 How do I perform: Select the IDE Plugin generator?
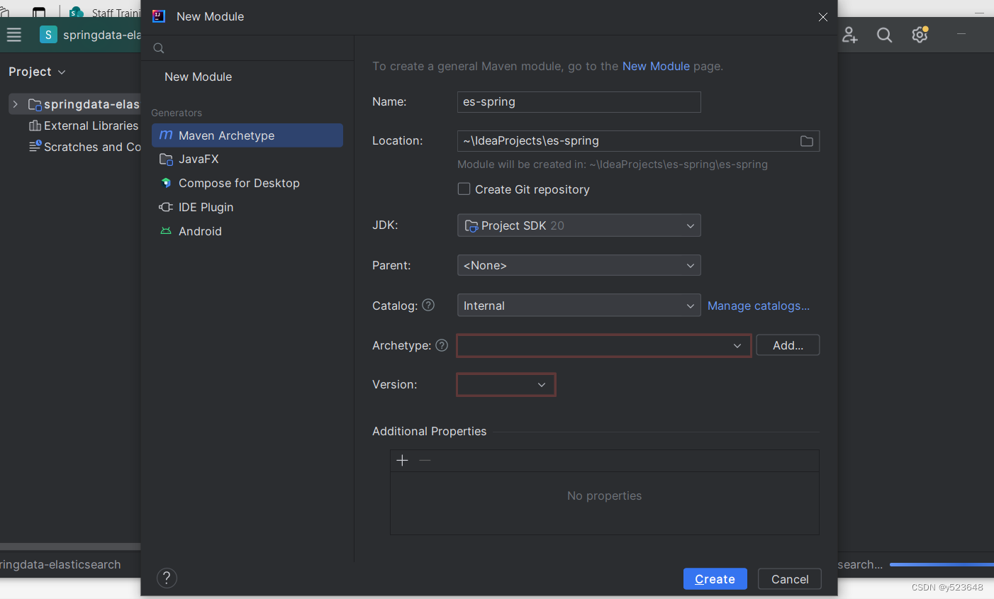tap(203, 207)
